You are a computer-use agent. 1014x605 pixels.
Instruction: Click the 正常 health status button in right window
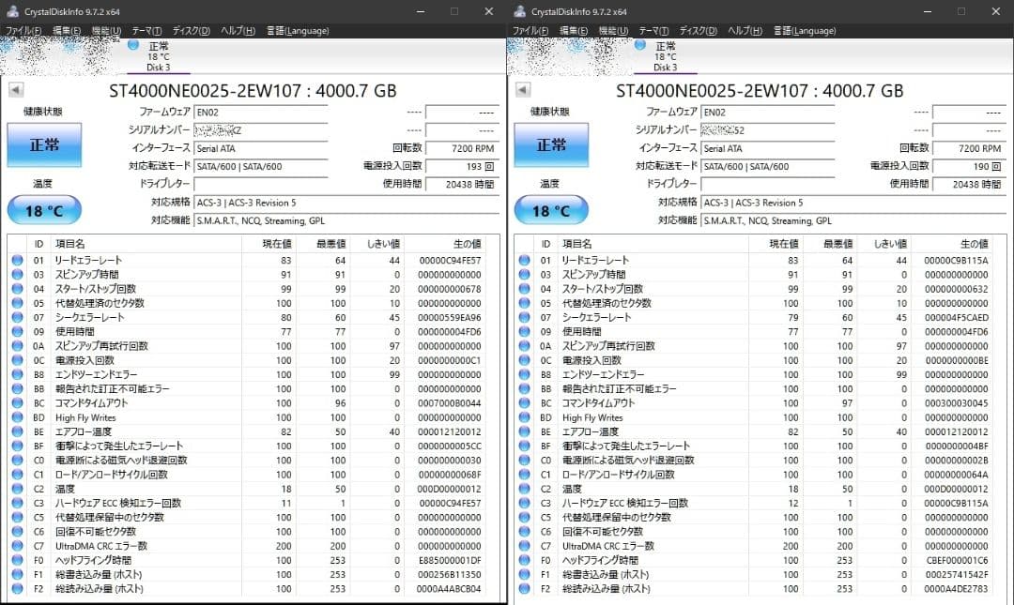(550, 145)
